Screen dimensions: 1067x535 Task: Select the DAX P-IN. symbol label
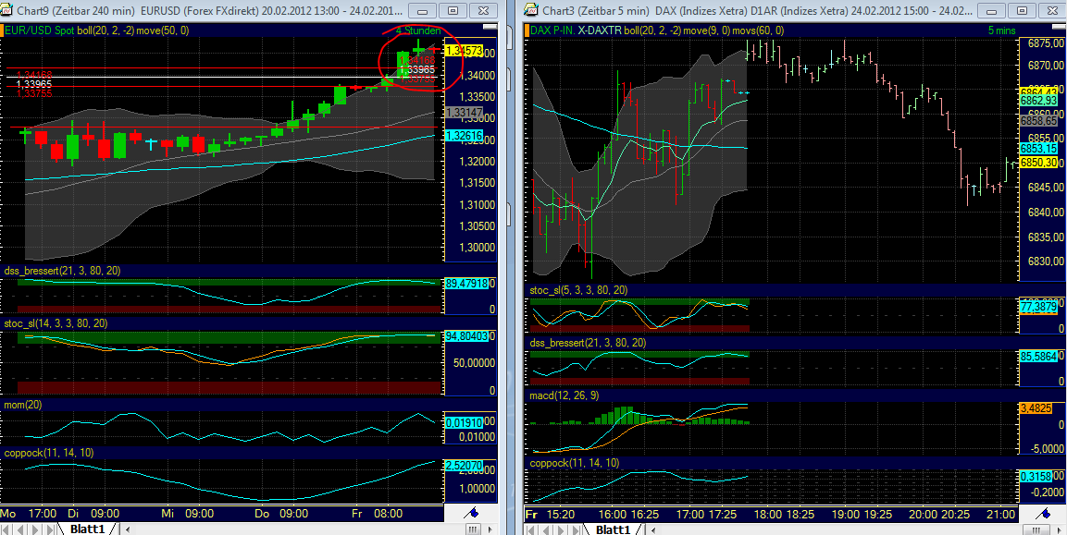tap(552, 30)
